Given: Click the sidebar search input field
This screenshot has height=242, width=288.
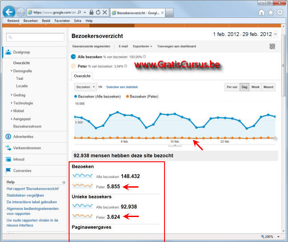Looking at the screenshot, I should pos(35,37).
